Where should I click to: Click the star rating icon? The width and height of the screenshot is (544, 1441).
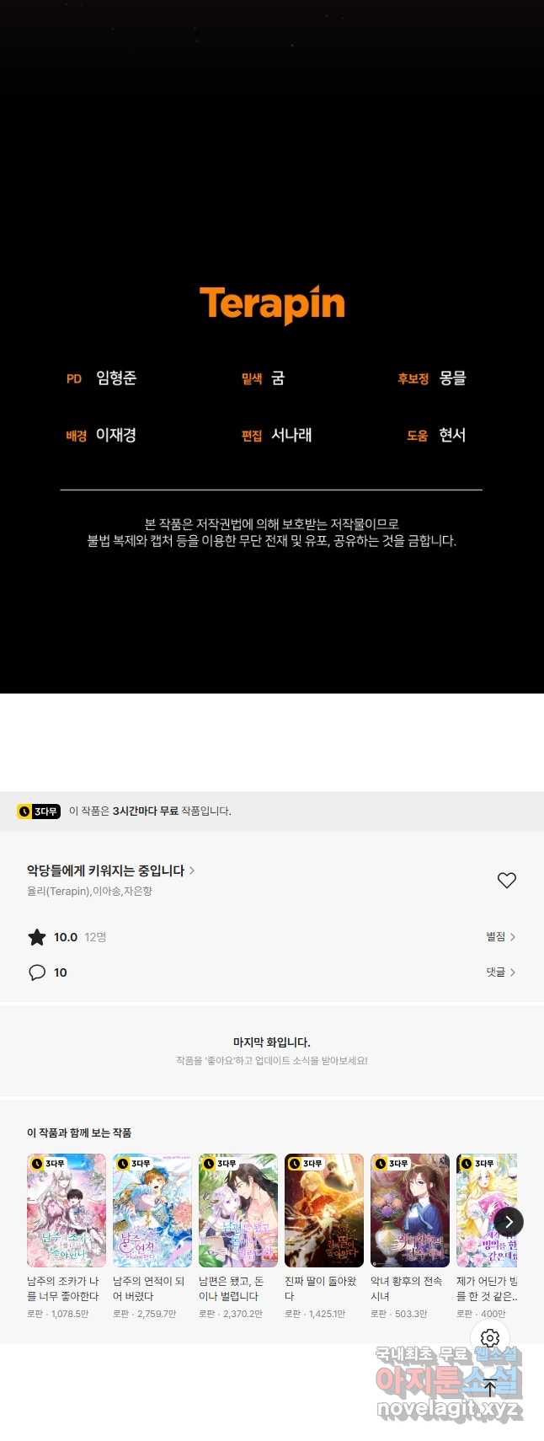click(37, 937)
